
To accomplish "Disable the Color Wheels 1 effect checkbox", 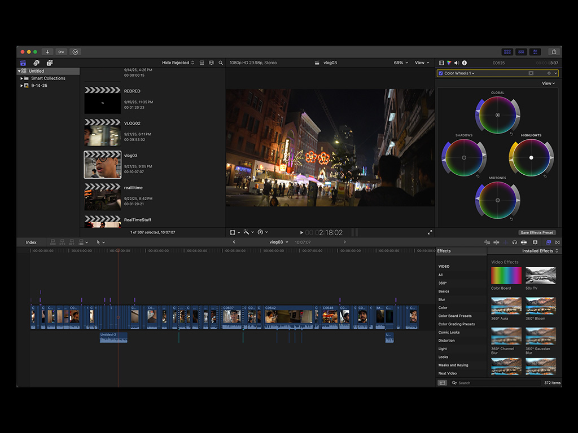I will (441, 73).
